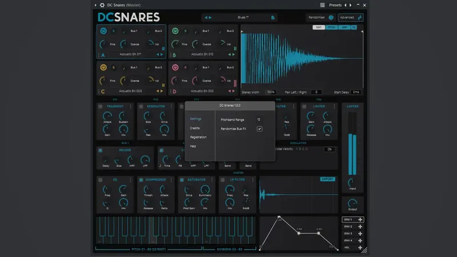457x257 pixels.
Task: Select next sample for layer C
Action: pyautogui.click(x=162, y=91)
